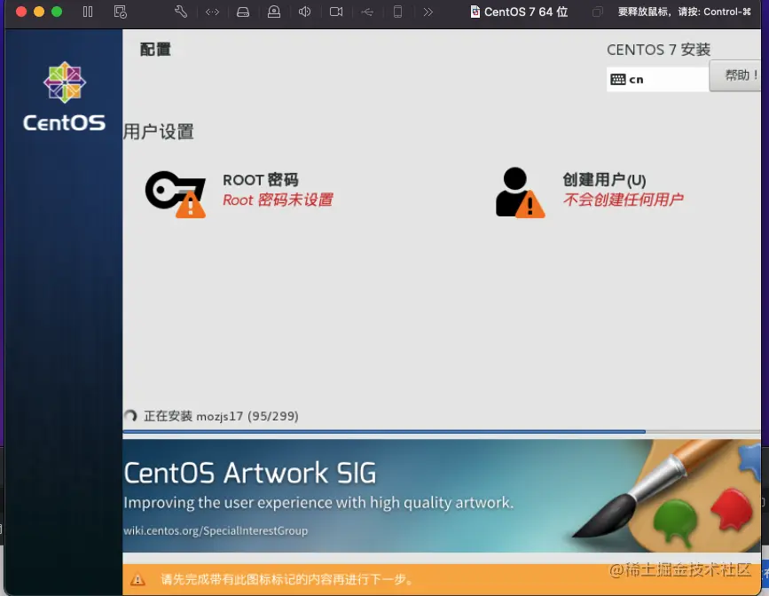Click the 用户设置 section heading

[x=159, y=131]
